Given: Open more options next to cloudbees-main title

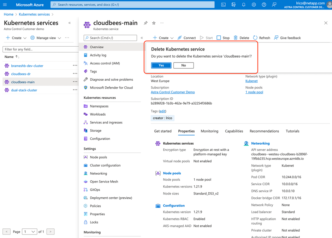Looking at the screenshot, I should click(162, 23).
